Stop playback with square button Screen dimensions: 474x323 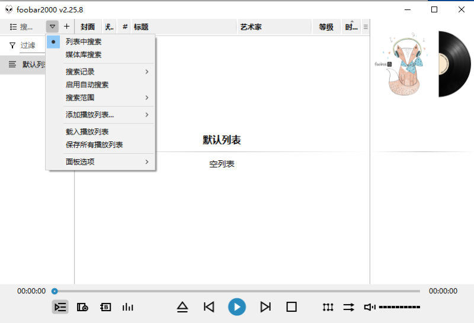point(292,307)
